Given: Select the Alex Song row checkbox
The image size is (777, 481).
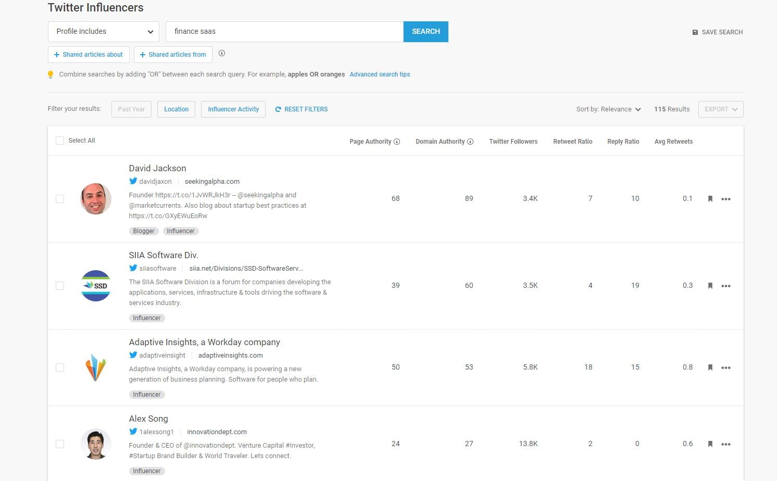Looking at the screenshot, I should coord(60,444).
